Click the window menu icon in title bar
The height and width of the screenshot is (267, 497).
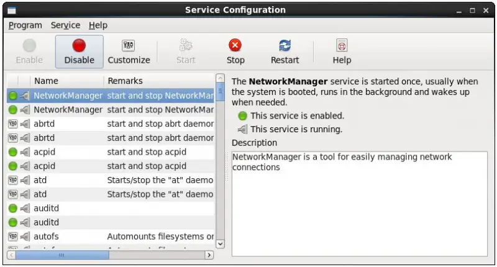point(11,10)
